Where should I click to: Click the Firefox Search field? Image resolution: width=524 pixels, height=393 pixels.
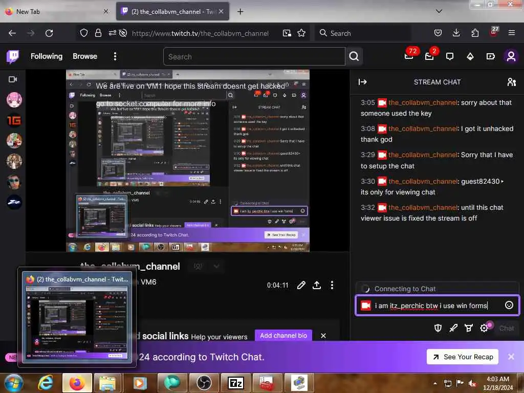point(363,33)
